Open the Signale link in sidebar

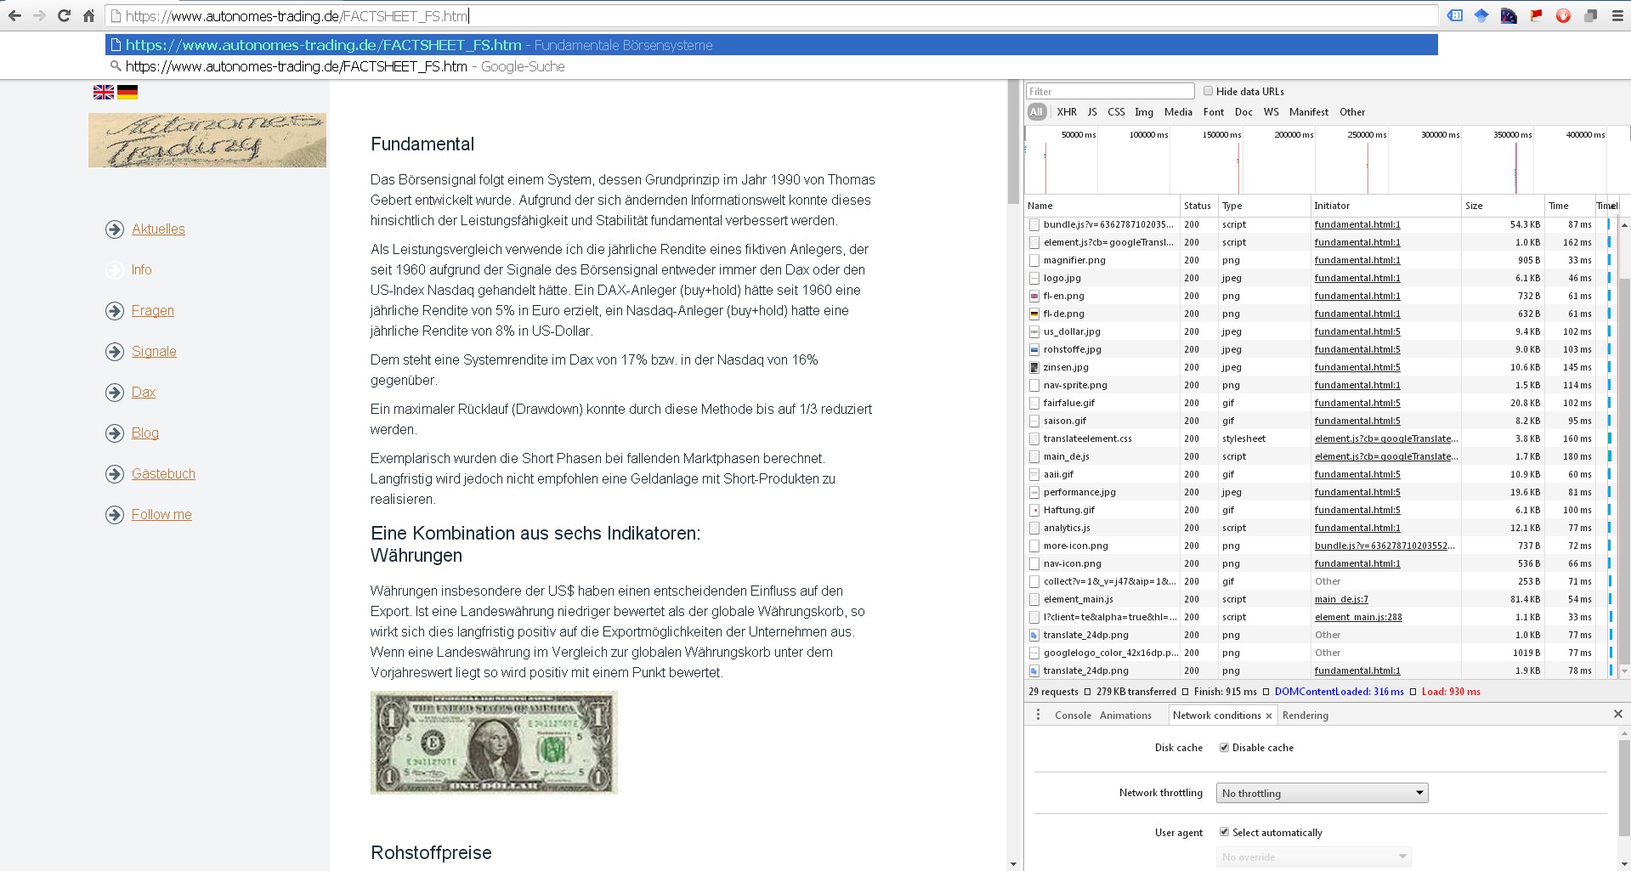coord(154,352)
